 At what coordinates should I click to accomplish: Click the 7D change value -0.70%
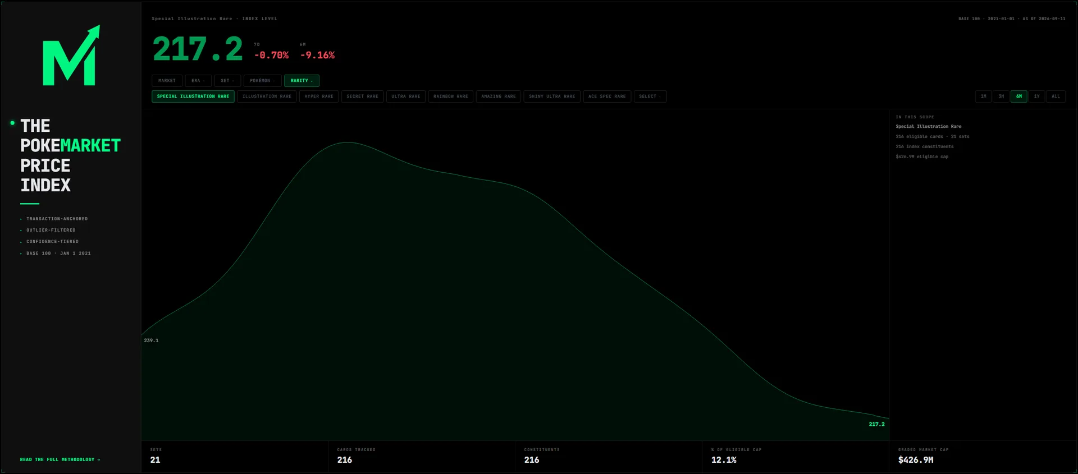coord(271,55)
